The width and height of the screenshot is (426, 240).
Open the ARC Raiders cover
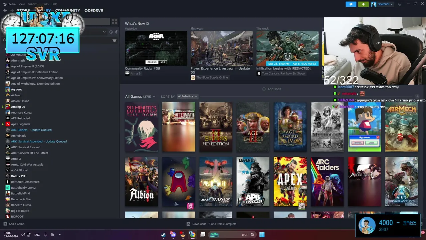[x=327, y=182]
